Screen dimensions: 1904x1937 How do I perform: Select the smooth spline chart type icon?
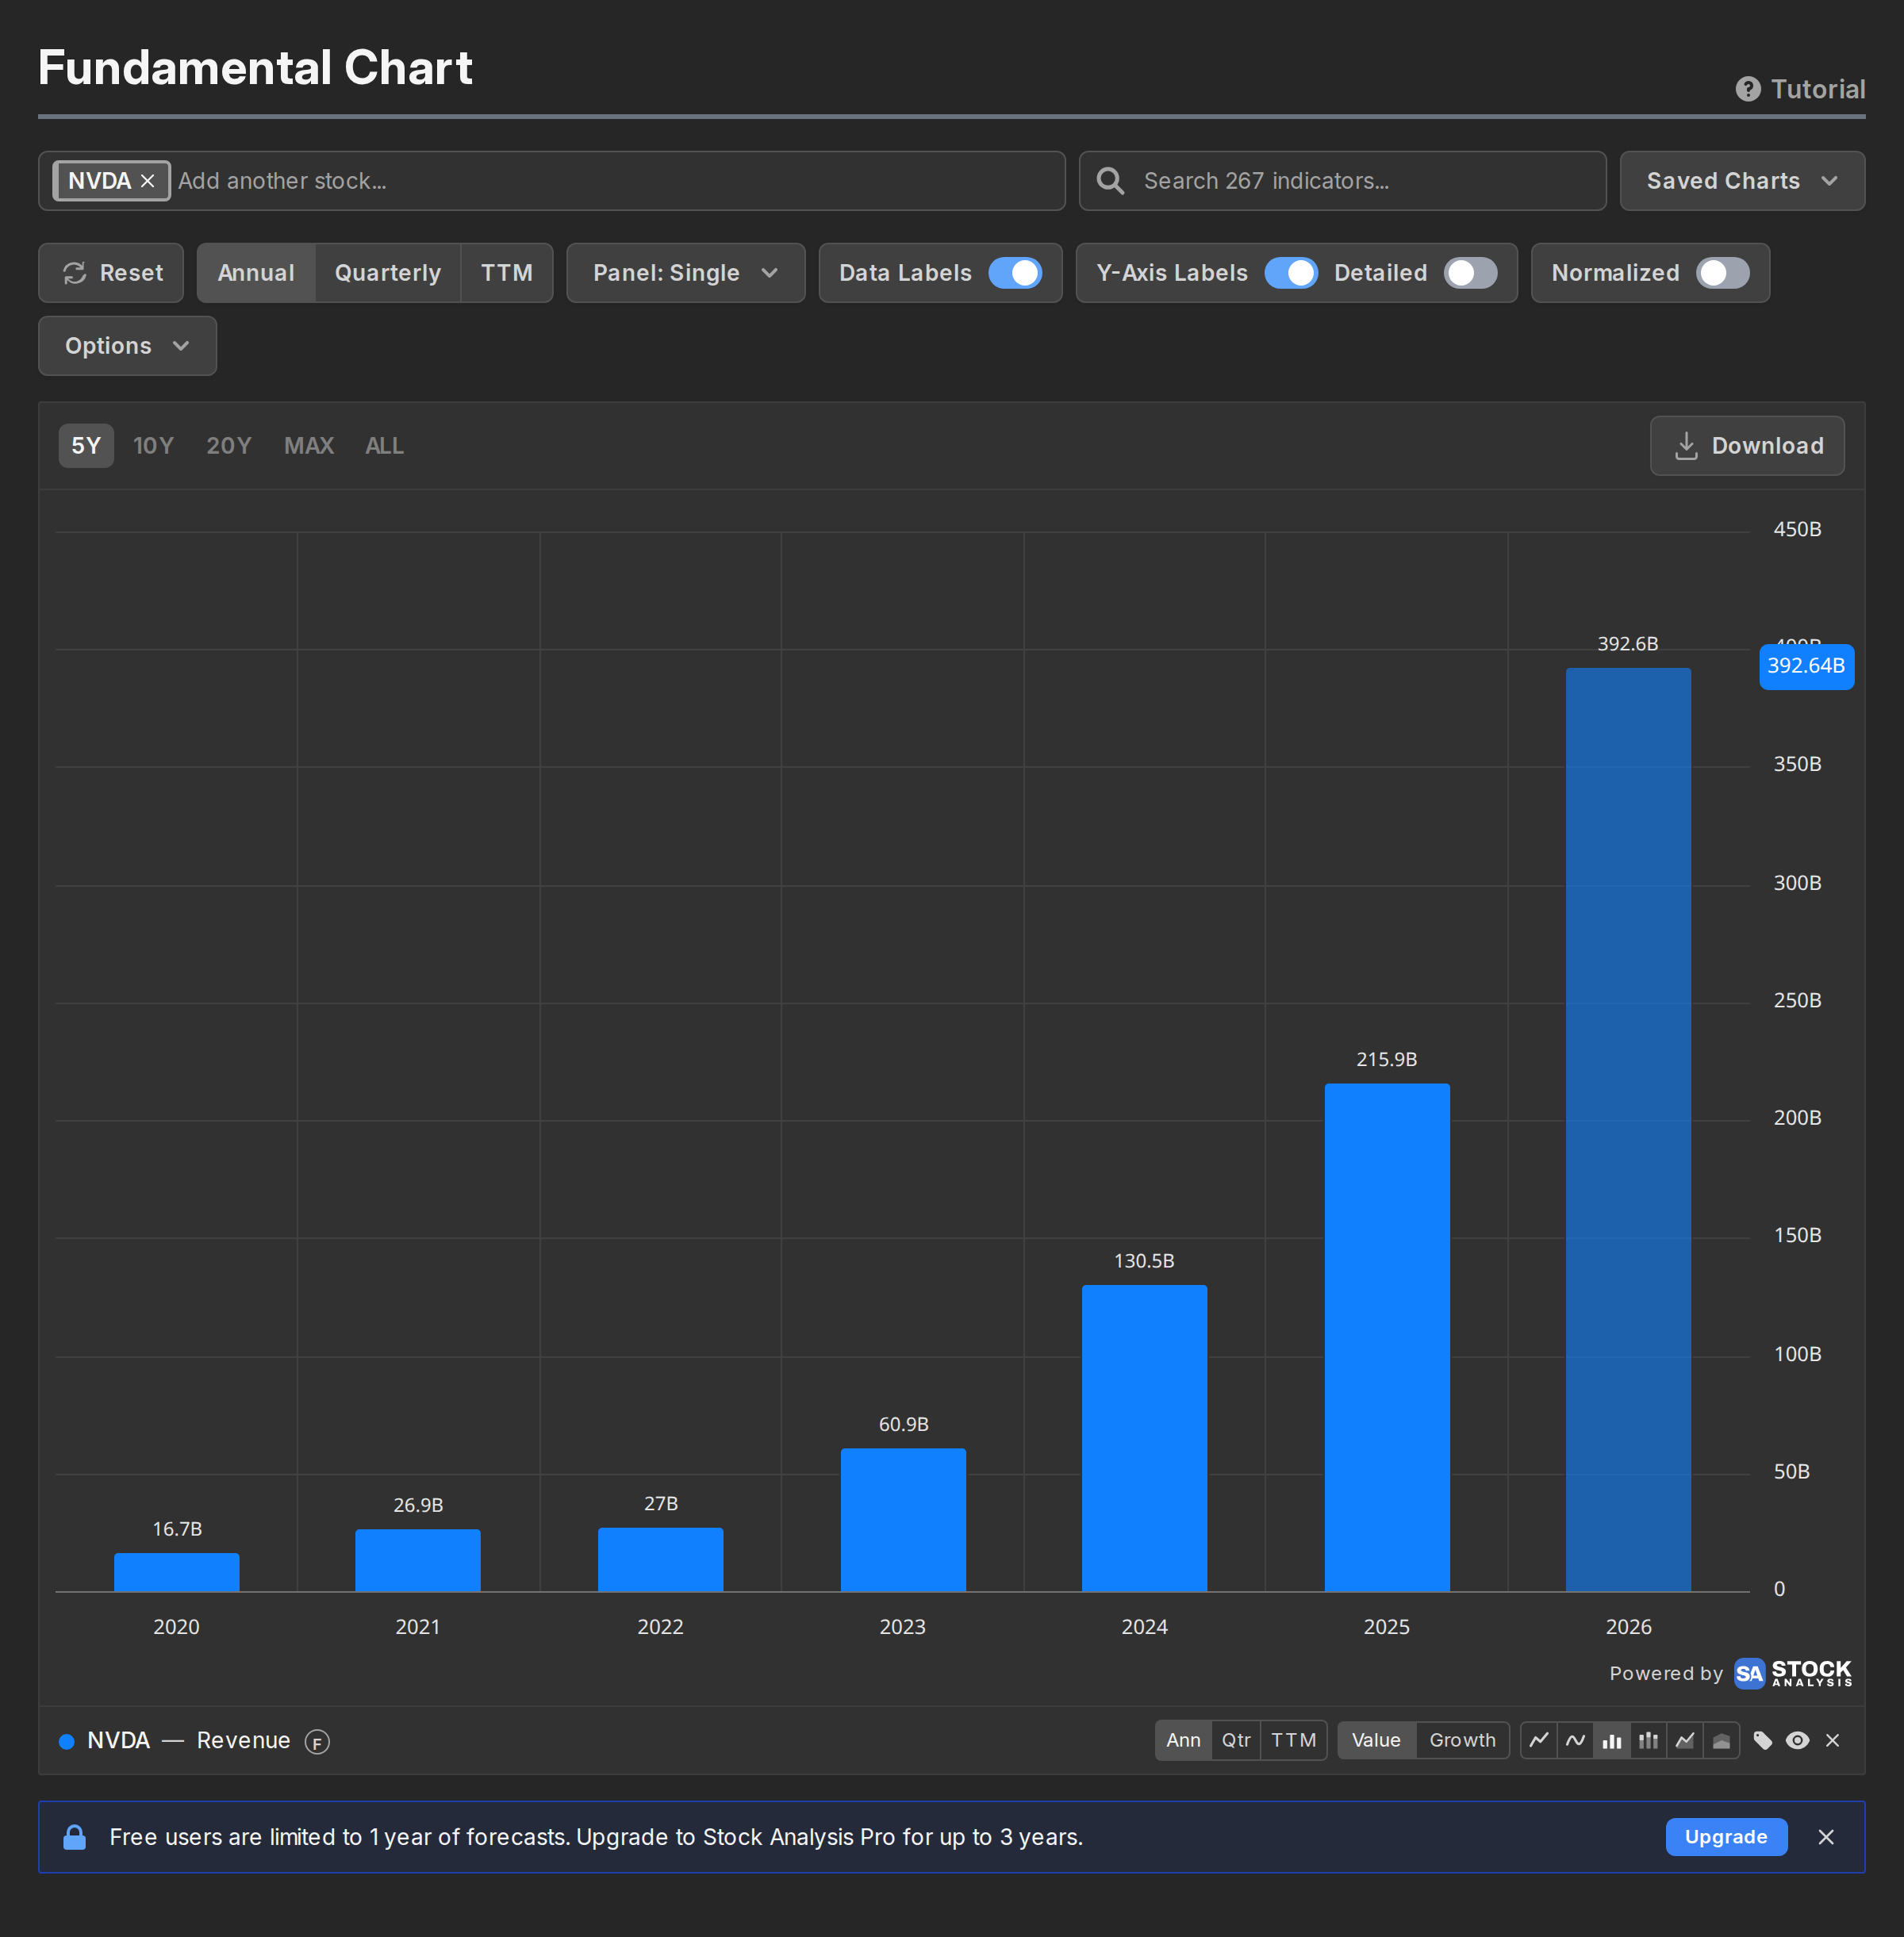(1575, 1741)
